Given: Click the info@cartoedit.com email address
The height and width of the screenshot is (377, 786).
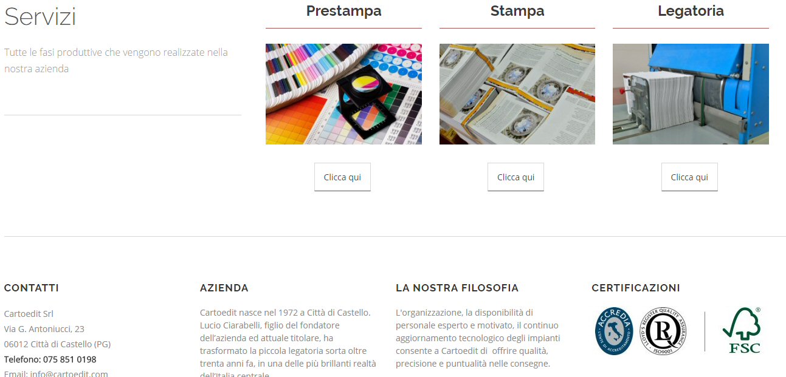Looking at the screenshot, I should [x=69, y=374].
